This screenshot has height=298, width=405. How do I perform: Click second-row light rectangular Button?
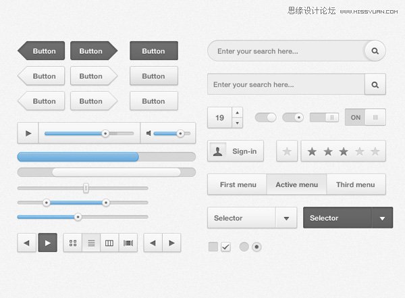click(x=154, y=76)
